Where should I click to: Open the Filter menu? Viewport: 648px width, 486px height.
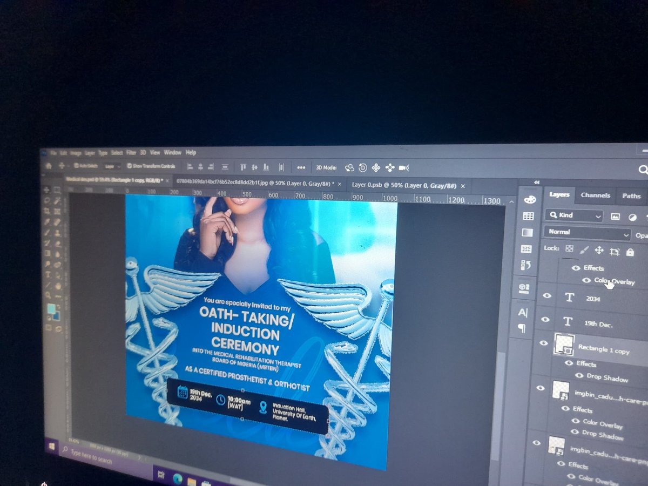131,153
